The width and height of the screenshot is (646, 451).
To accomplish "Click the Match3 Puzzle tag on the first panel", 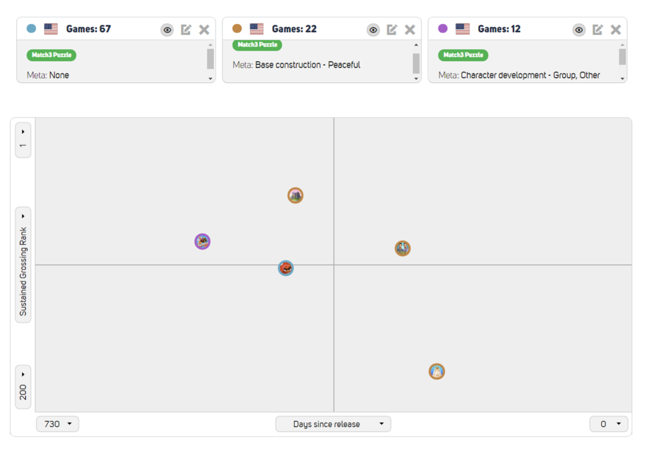I will pyautogui.click(x=51, y=55).
